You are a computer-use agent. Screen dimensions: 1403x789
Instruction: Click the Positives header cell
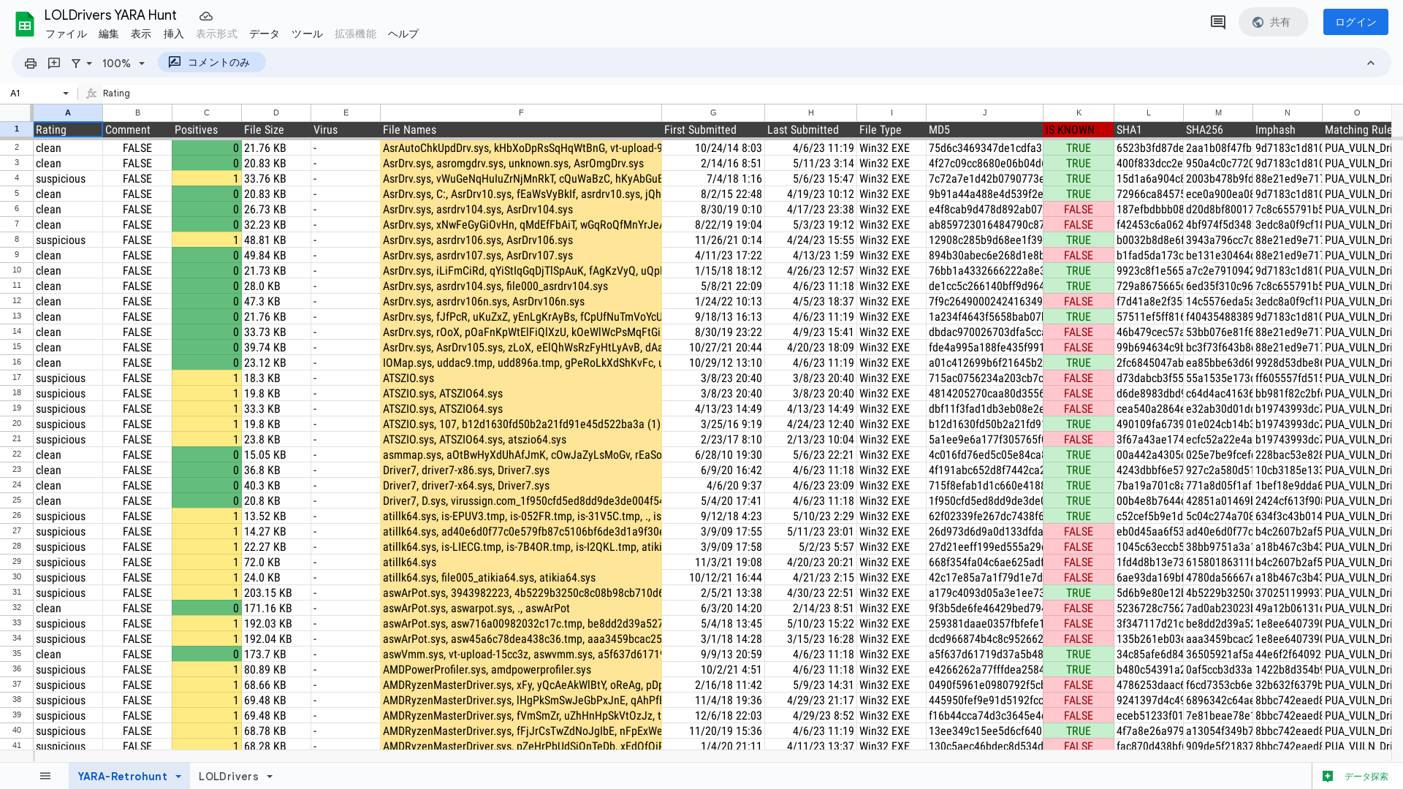click(207, 129)
